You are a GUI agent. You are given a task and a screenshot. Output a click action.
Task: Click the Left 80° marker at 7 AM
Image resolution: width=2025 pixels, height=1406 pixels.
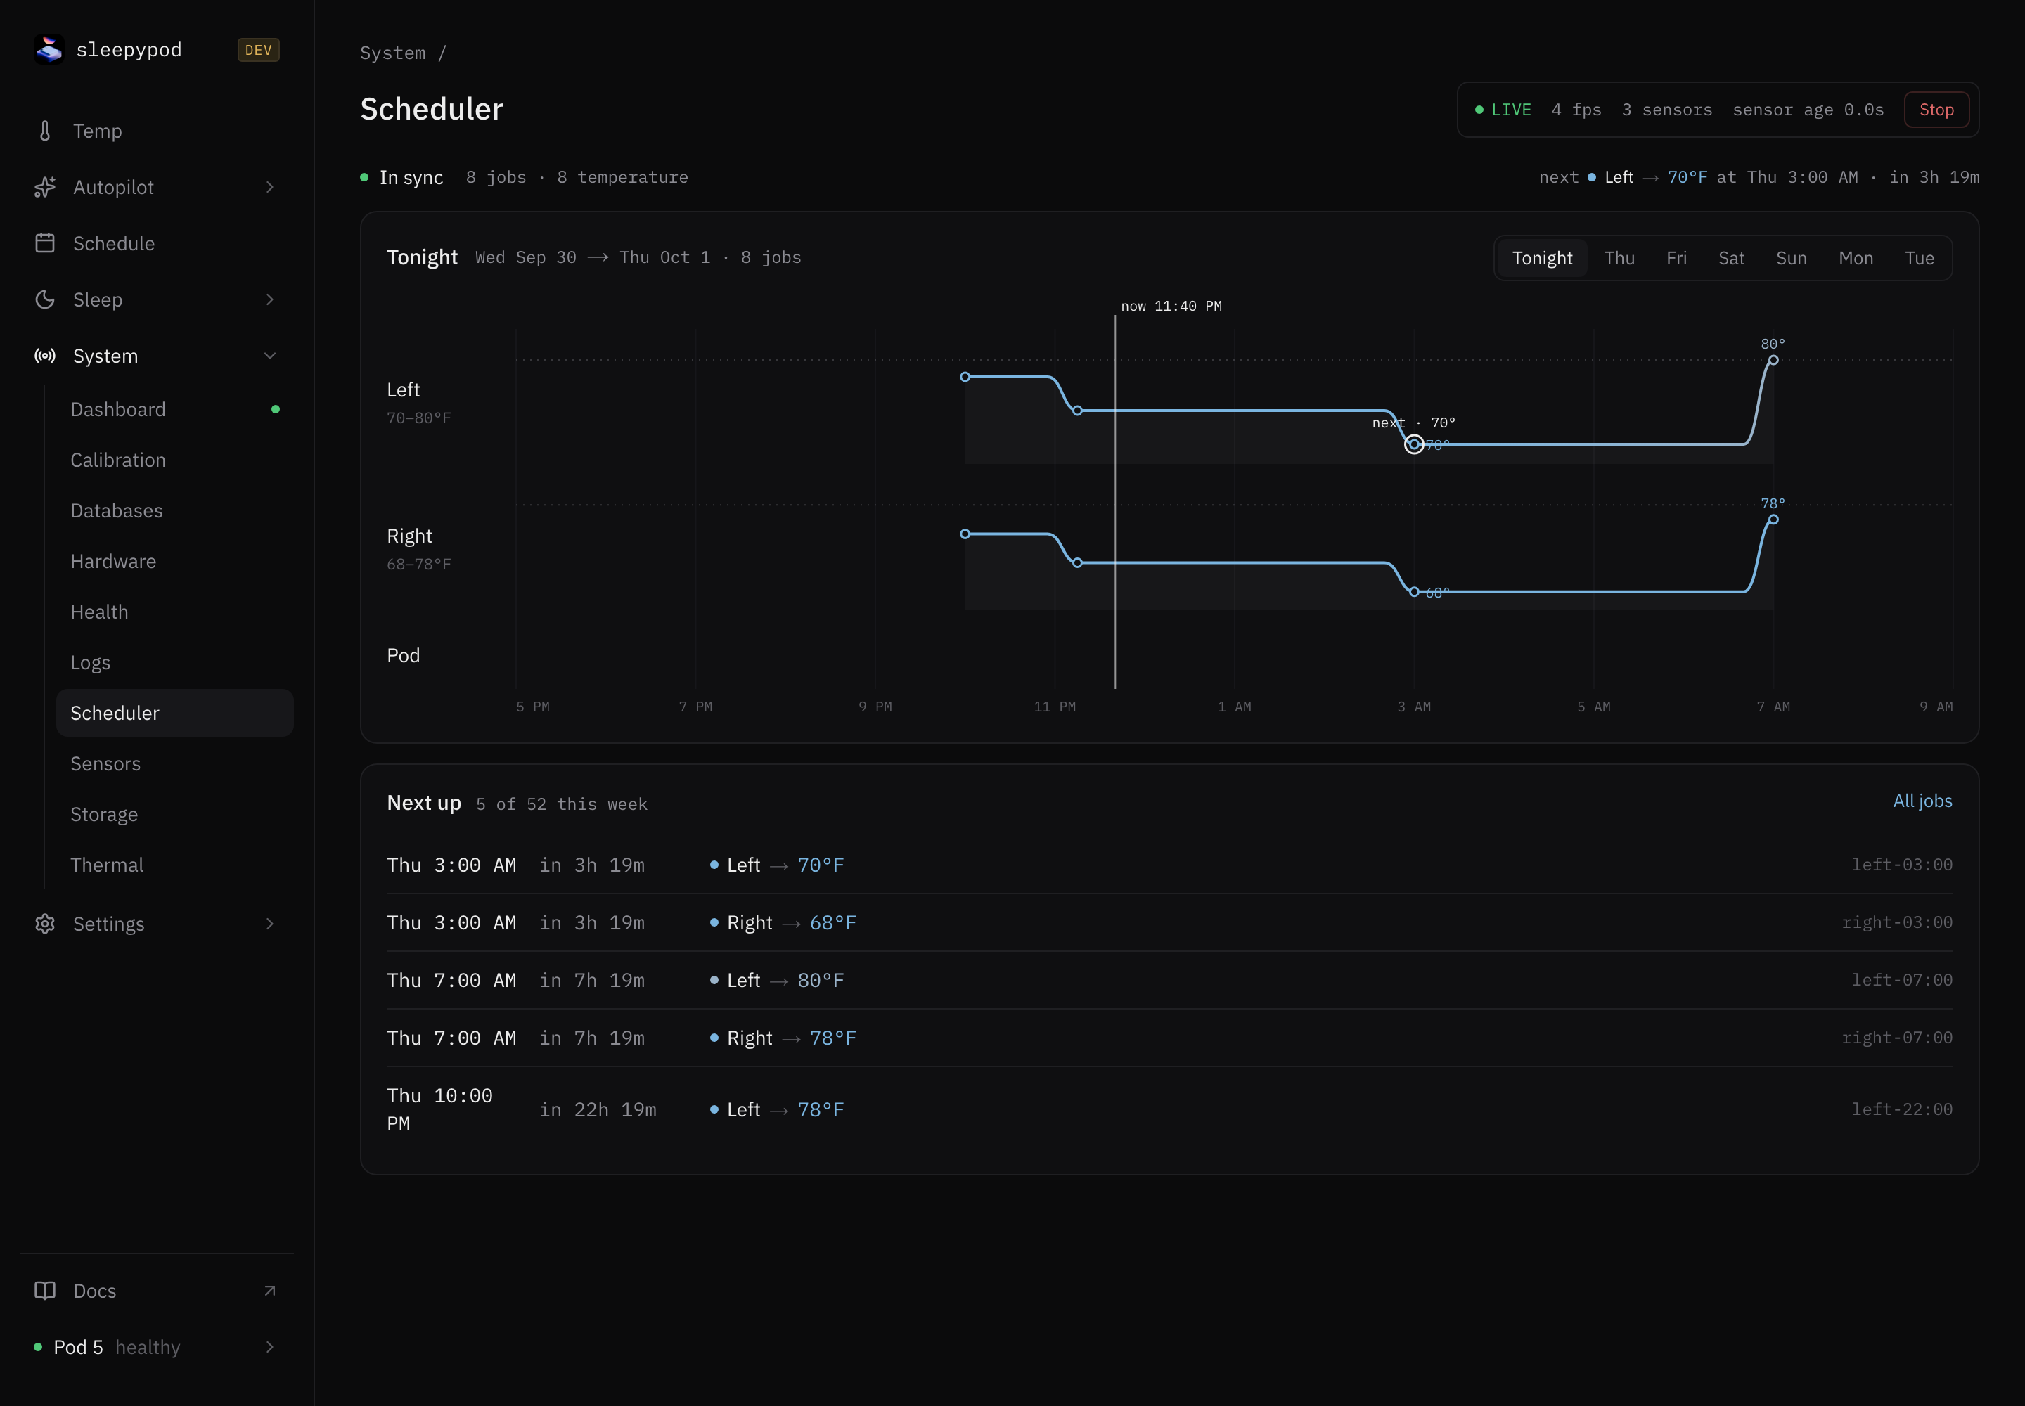[1773, 359]
